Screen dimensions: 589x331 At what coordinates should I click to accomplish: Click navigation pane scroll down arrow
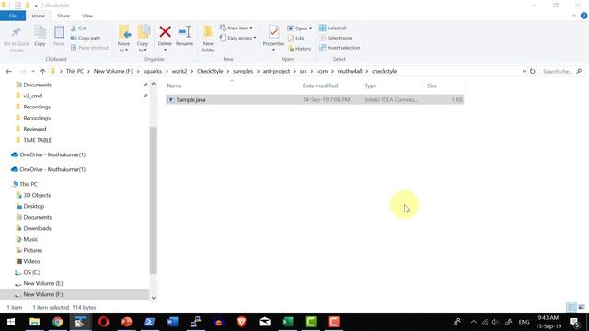pyautogui.click(x=154, y=298)
